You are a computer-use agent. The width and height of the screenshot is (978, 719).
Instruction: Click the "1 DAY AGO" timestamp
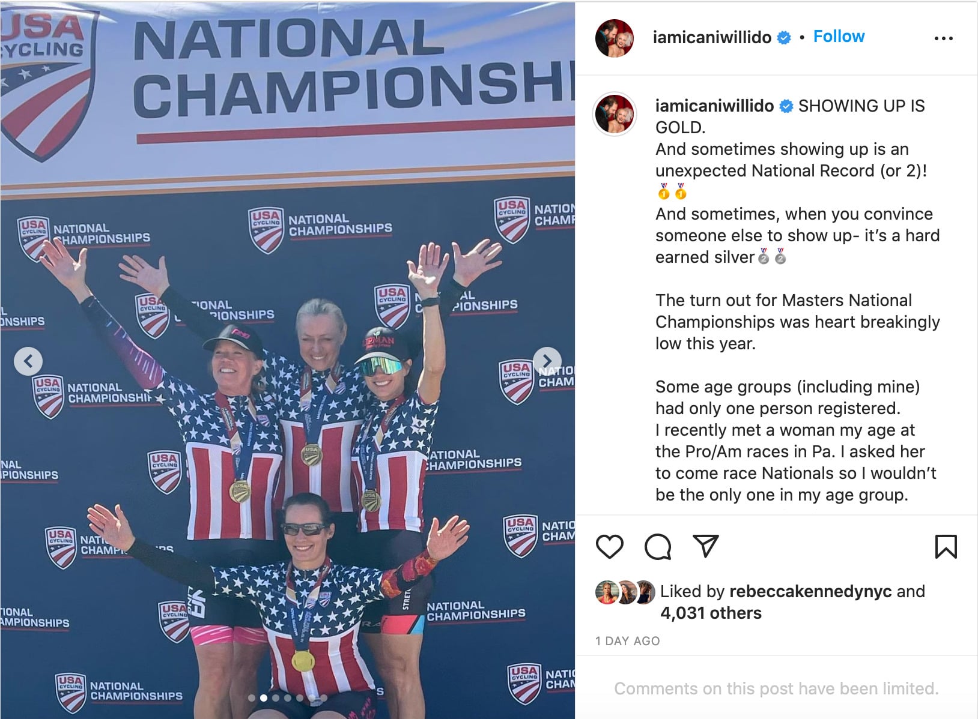[x=627, y=641]
